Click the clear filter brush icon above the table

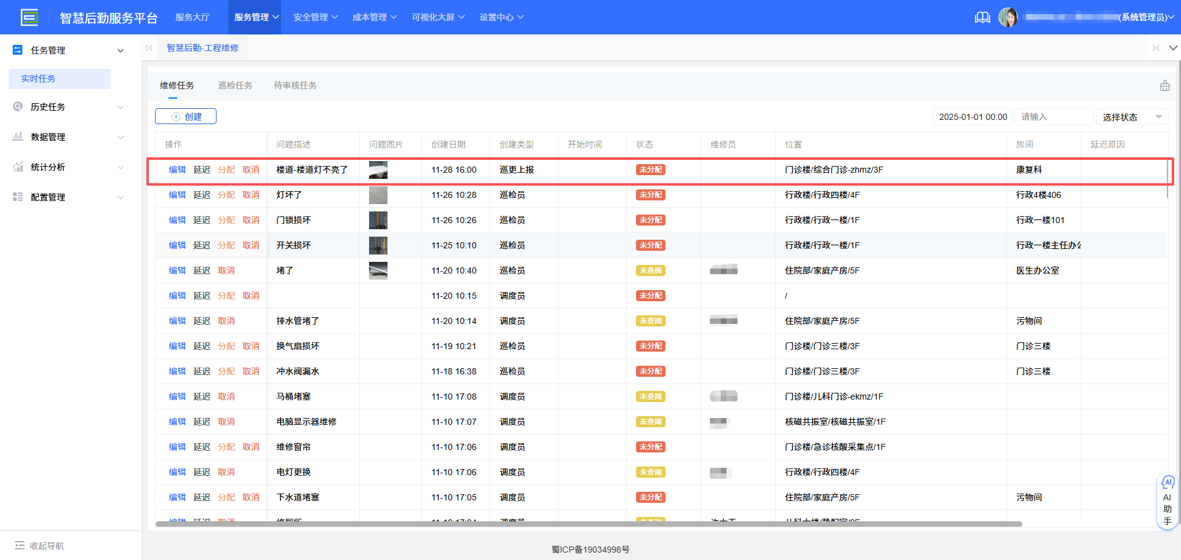1164,85
